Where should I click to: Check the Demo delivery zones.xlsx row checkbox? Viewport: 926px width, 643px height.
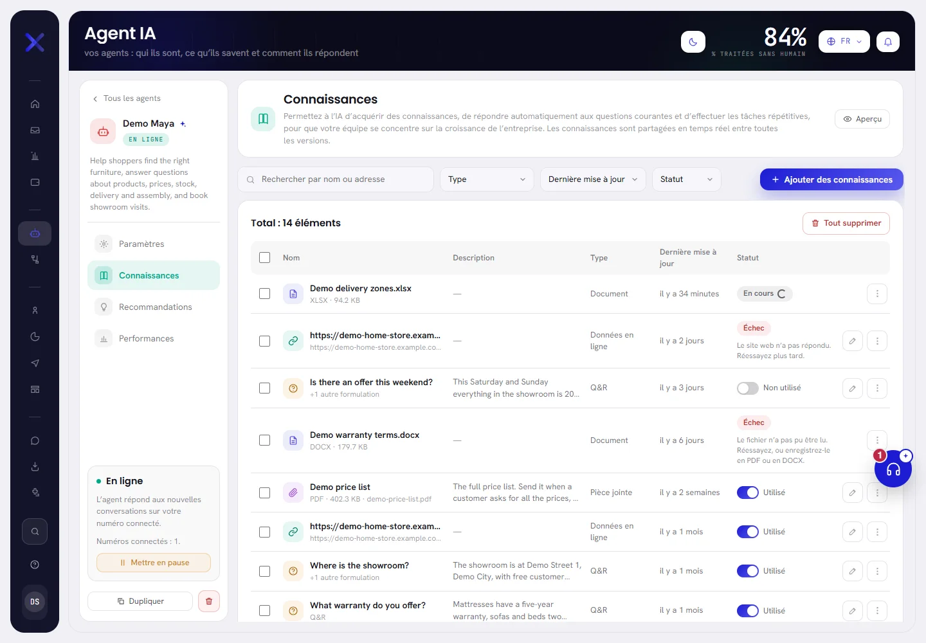(x=264, y=294)
